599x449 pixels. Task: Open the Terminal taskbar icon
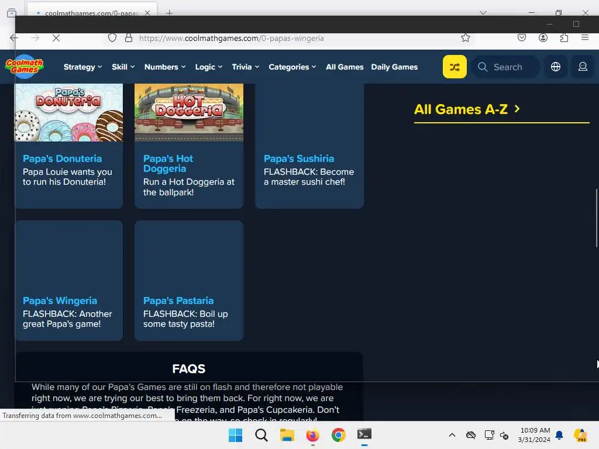click(364, 435)
